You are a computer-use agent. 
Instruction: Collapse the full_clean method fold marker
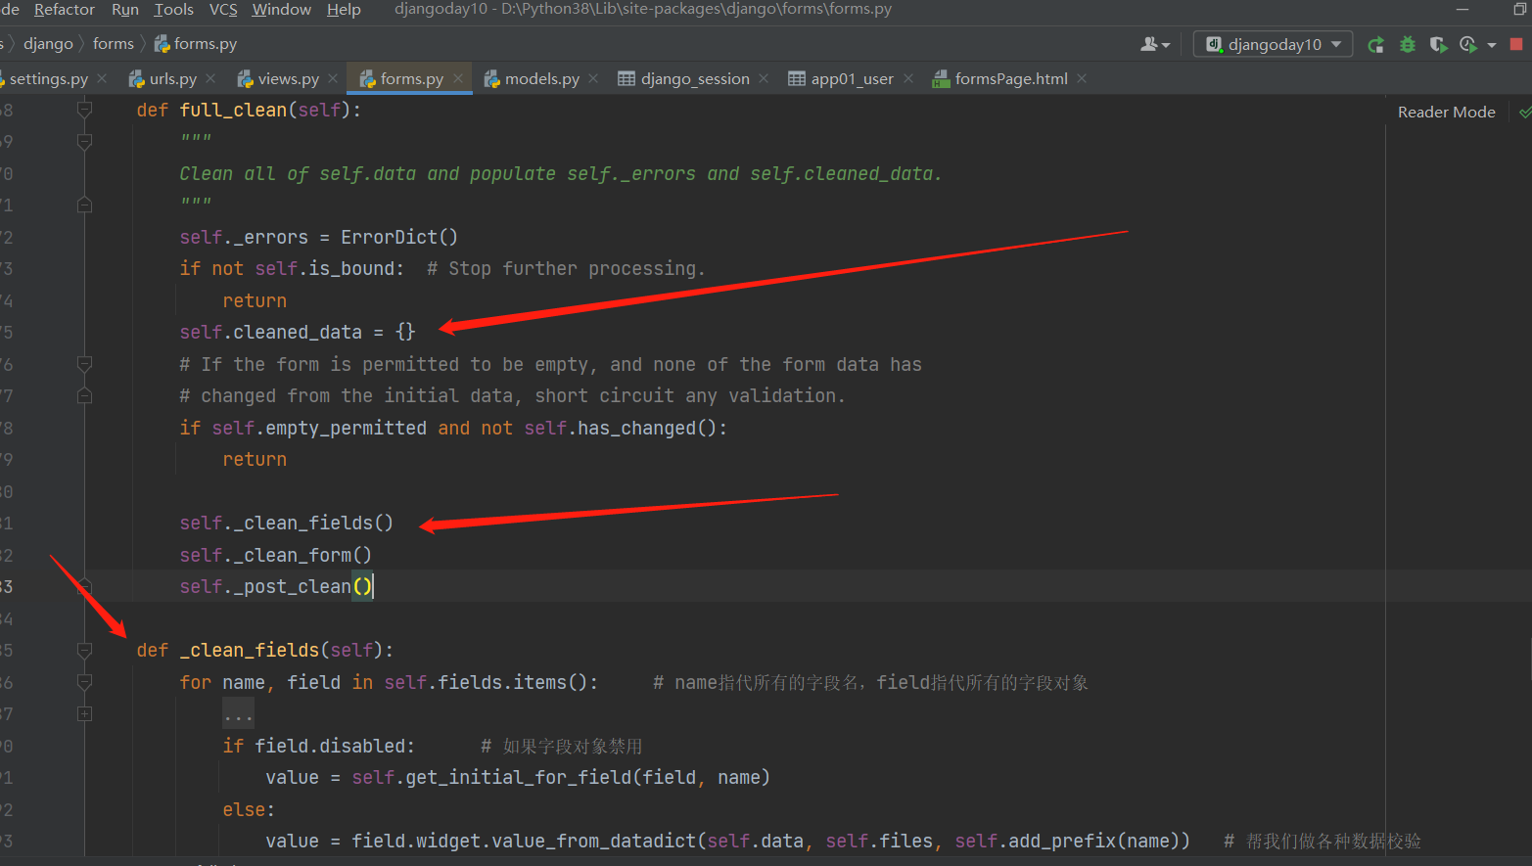point(84,110)
